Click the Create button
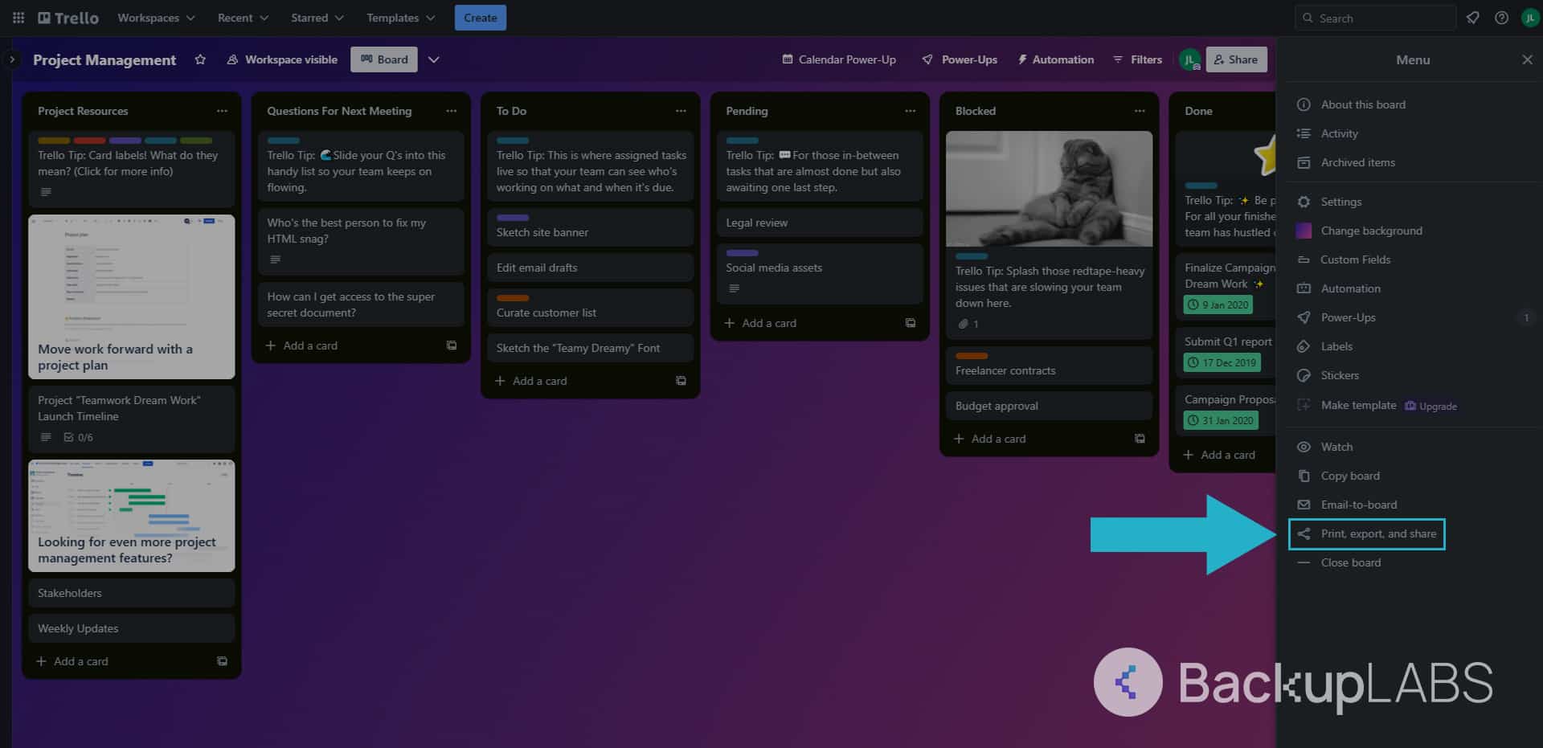Viewport: 1543px width, 748px height. point(480,18)
